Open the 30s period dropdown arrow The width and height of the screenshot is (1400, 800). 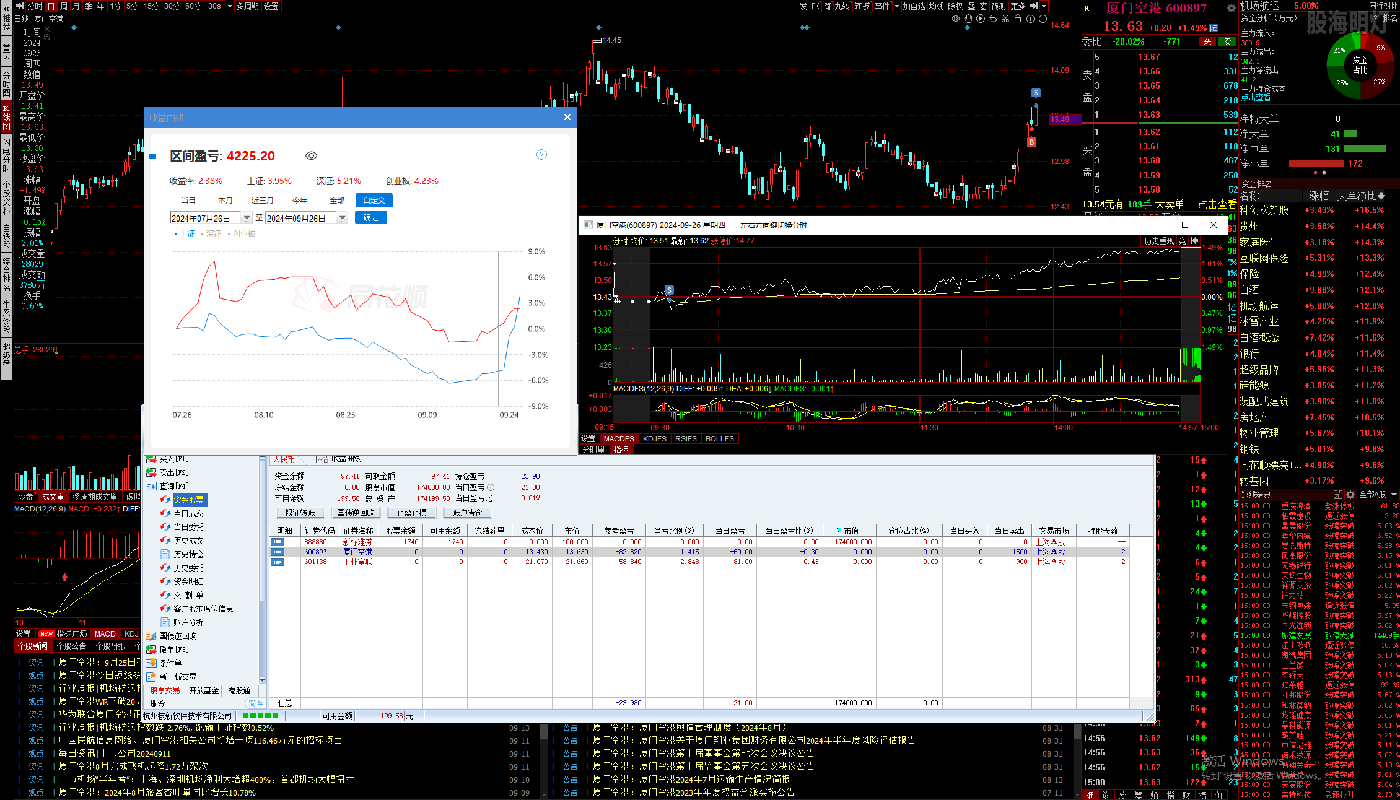point(230,6)
